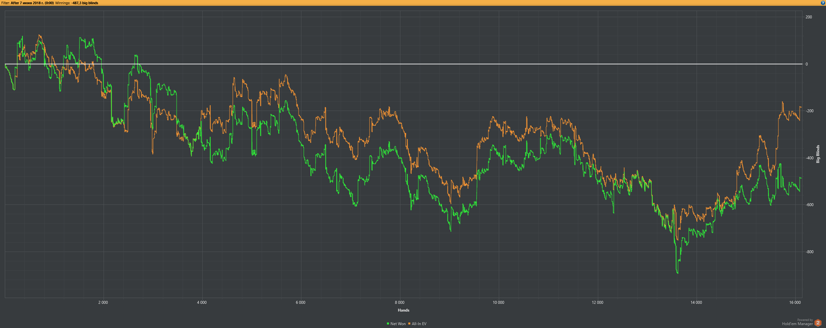Click the "Powered by" caption text
Viewport: 826px width, 328px height.
coord(805,320)
